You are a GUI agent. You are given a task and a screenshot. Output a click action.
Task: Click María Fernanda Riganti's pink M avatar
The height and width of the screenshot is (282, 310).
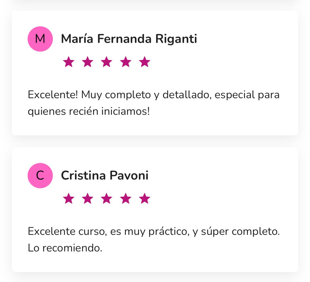click(40, 39)
